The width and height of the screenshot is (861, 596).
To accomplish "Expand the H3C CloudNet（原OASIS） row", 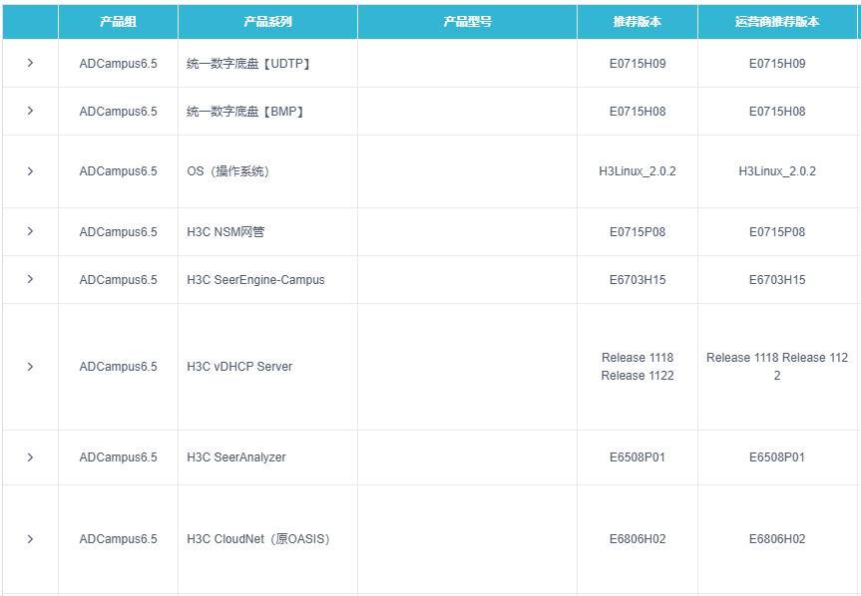I will click(x=30, y=539).
